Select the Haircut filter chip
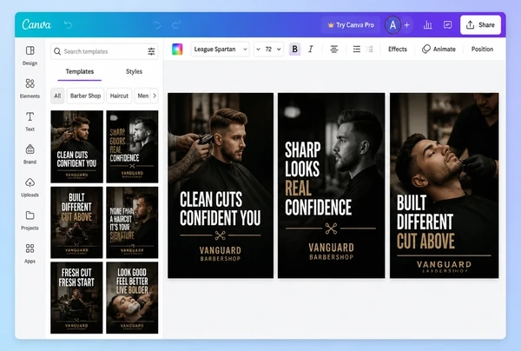521x351 pixels. 119,96
